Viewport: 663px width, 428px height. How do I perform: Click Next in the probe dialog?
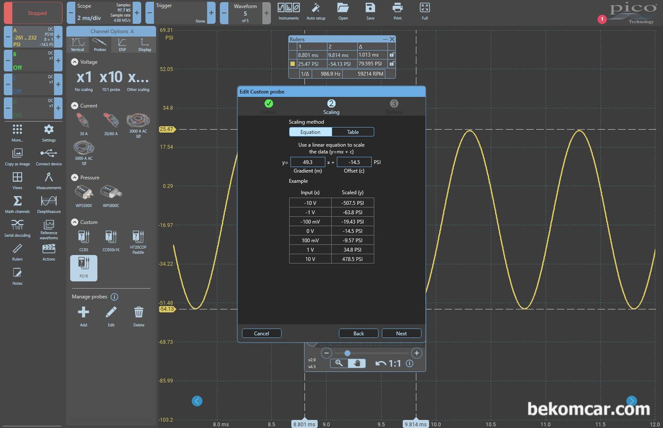pyautogui.click(x=401, y=333)
